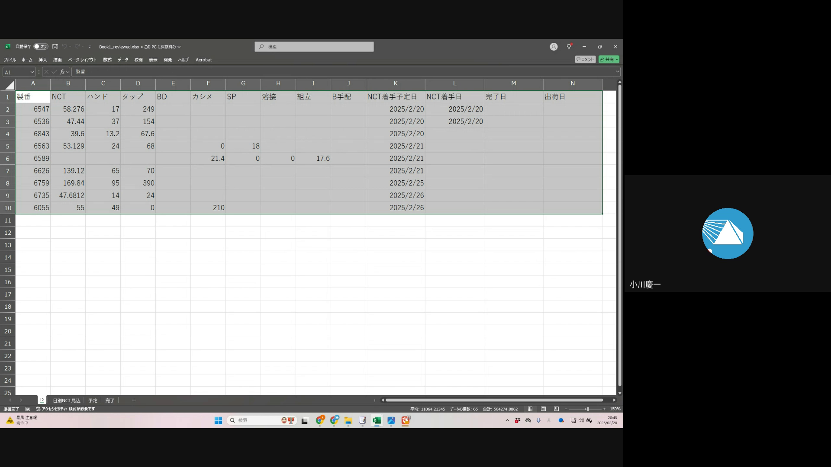The height and width of the screenshot is (467, 831).
Task: Click the Insert Function fx icon
Action: 62,72
